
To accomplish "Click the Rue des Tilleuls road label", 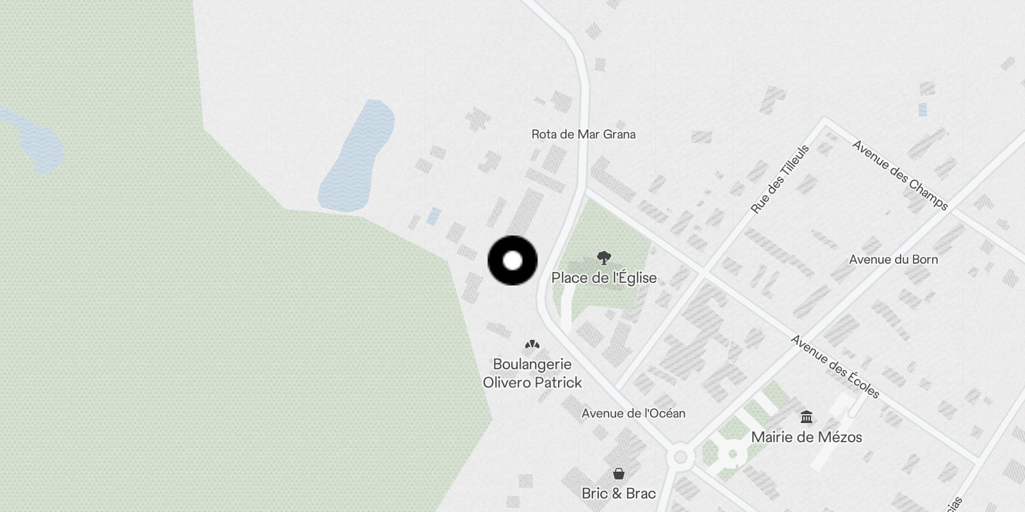I will click(x=780, y=179).
